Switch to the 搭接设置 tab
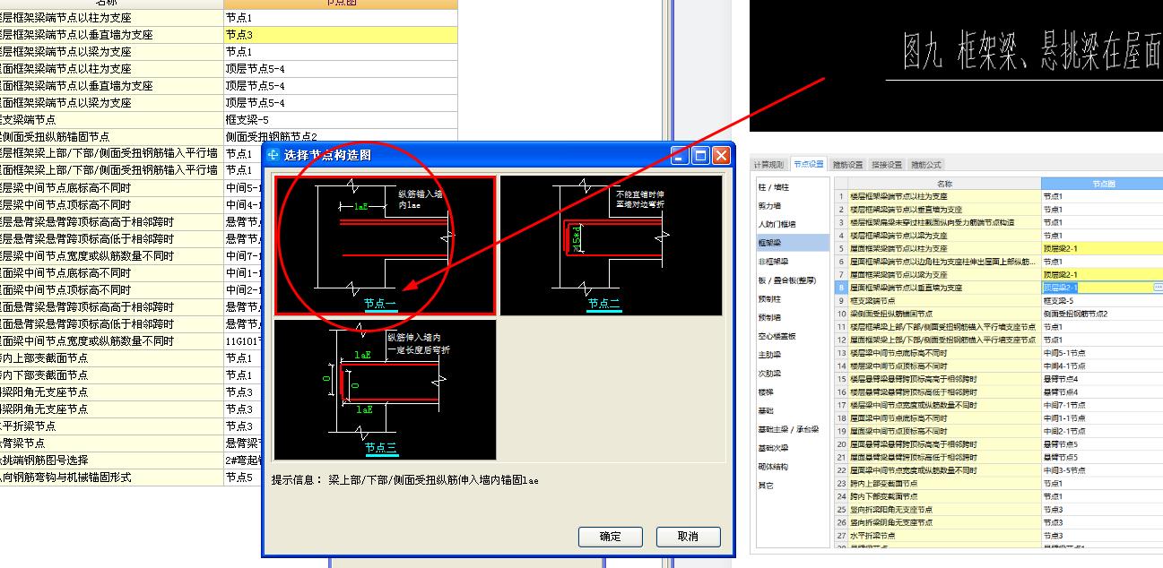The width and height of the screenshot is (1163, 568). pyautogui.click(x=887, y=165)
